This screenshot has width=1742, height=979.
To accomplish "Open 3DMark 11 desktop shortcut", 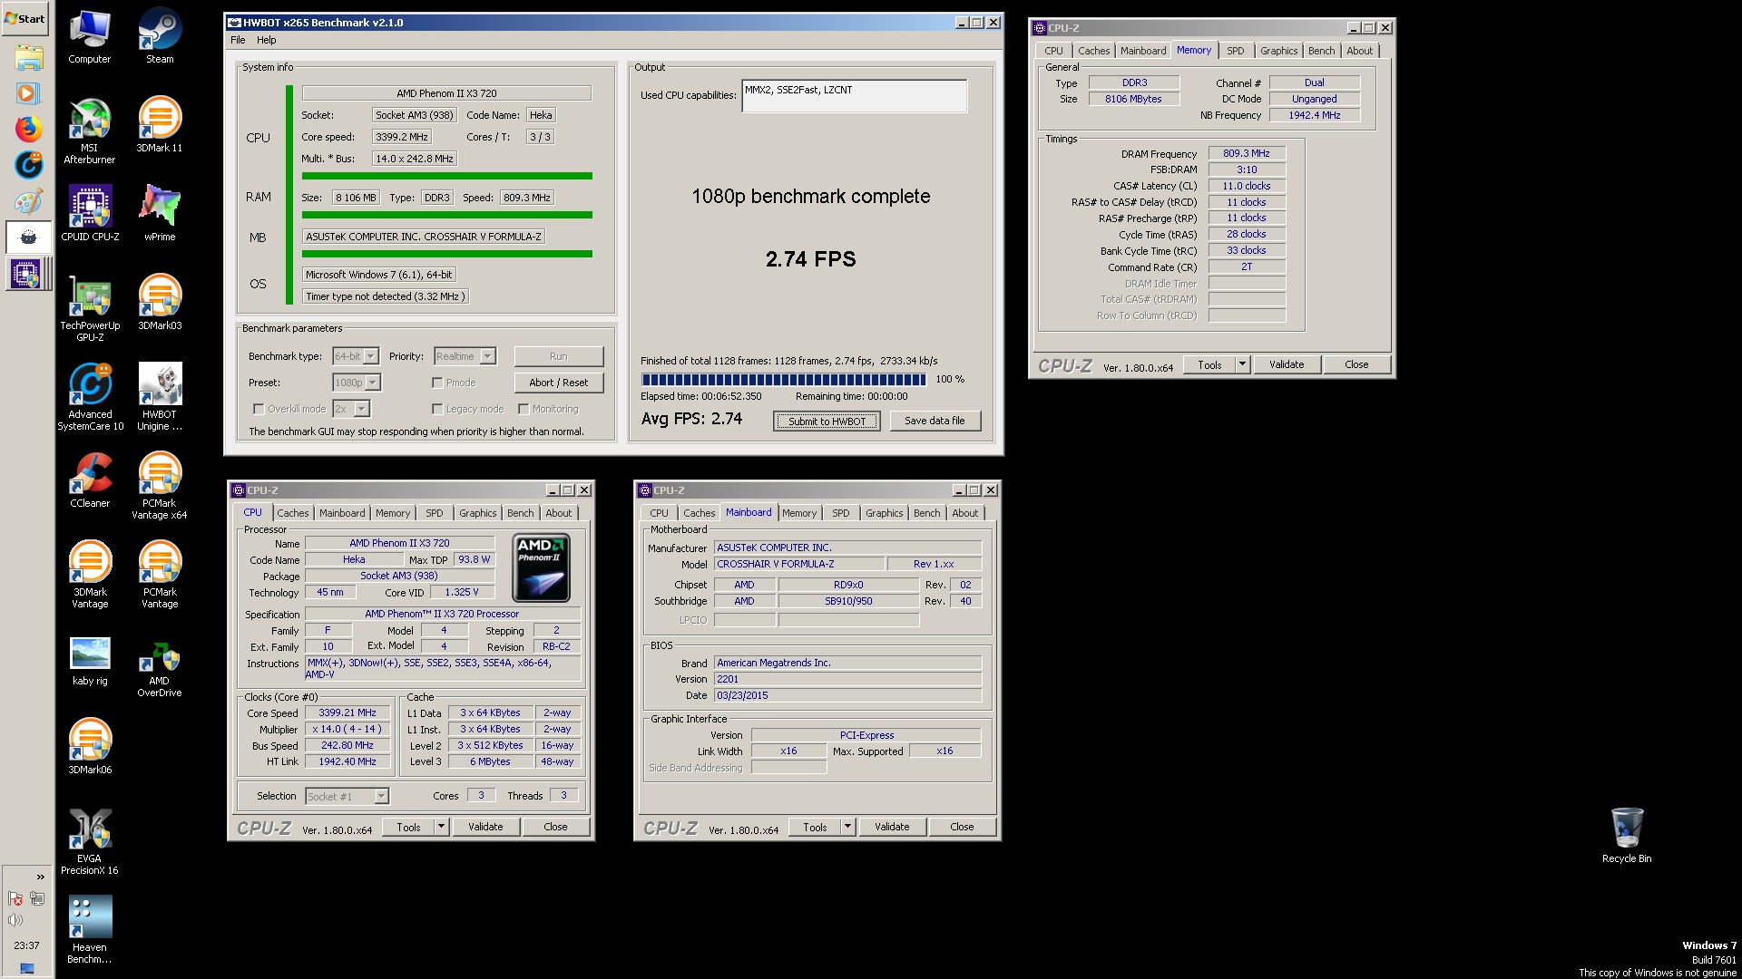I will click(x=160, y=125).
